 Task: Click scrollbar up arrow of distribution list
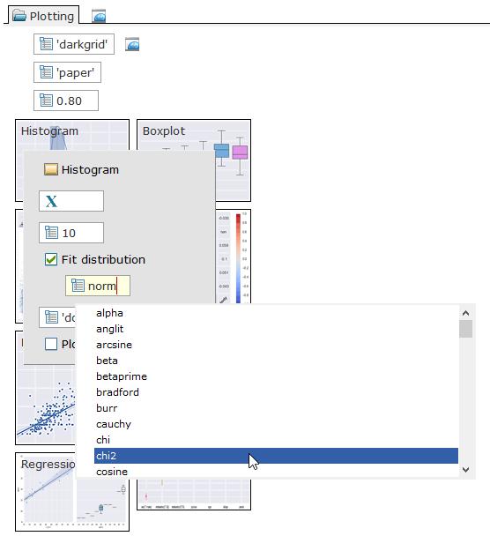pyautogui.click(x=465, y=313)
